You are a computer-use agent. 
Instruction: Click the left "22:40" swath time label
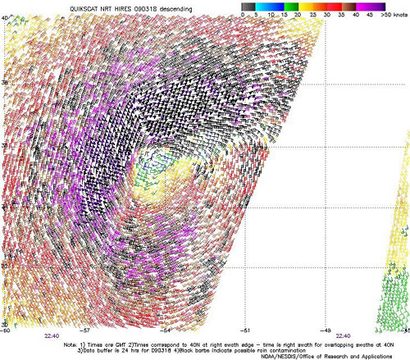[52, 336]
